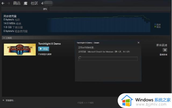Add a game via 添加游戏
This screenshot has height=108, width=172.
point(9,100)
